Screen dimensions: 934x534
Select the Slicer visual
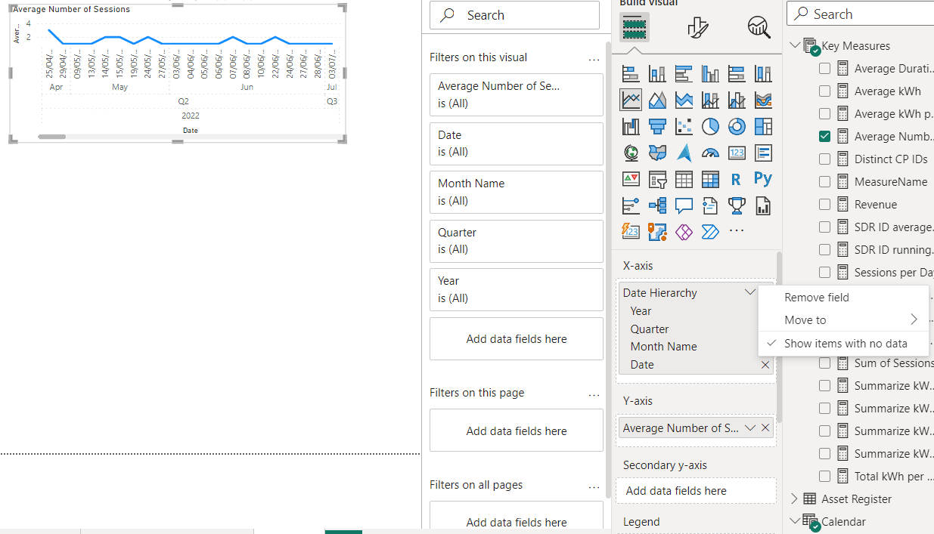point(657,179)
